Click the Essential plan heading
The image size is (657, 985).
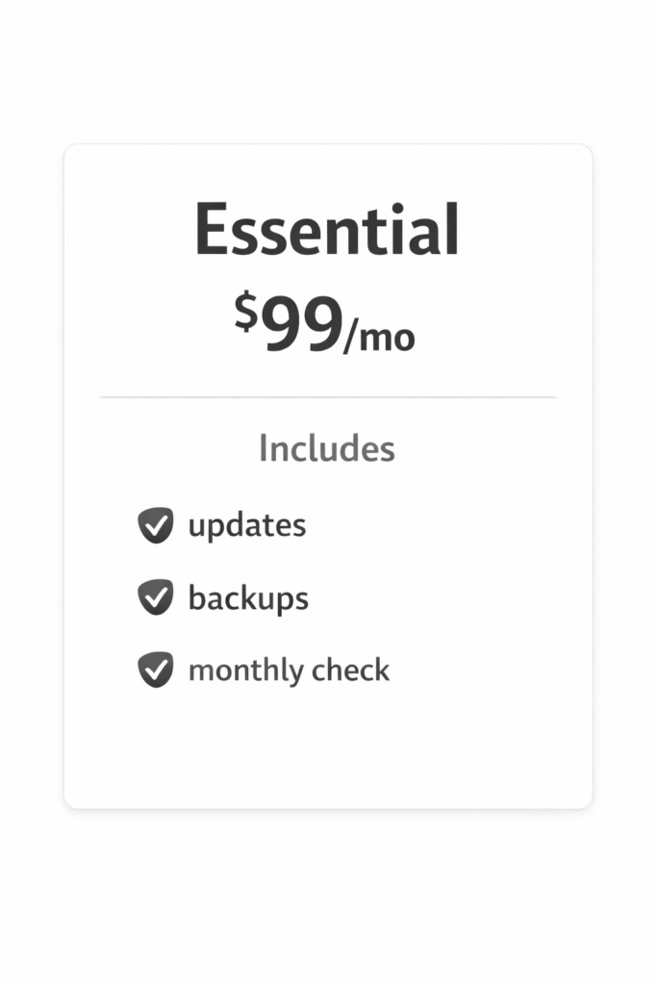pyautogui.click(x=327, y=232)
